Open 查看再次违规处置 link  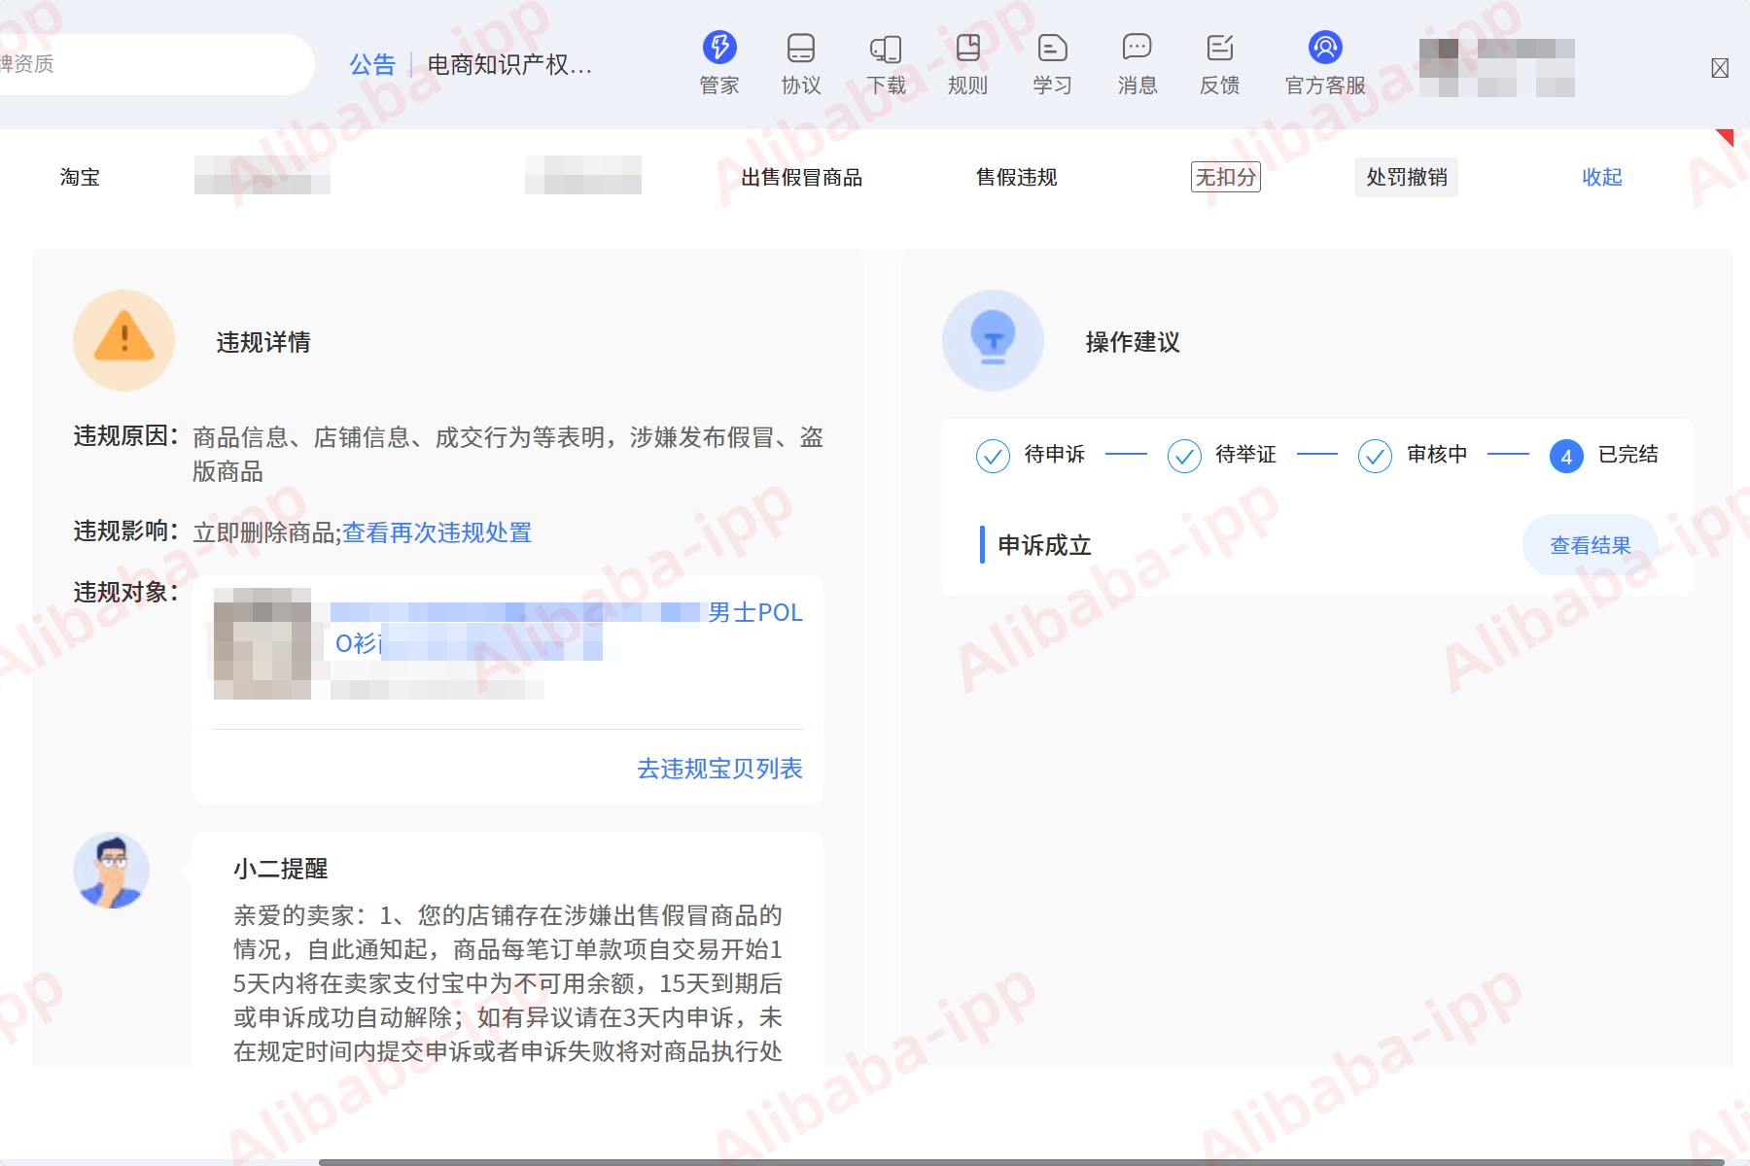pos(437,532)
